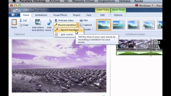This screenshot has height=96, width=171.
Task: Click the black playhead line on timeline
Action: pyautogui.click(x=151, y=47)
